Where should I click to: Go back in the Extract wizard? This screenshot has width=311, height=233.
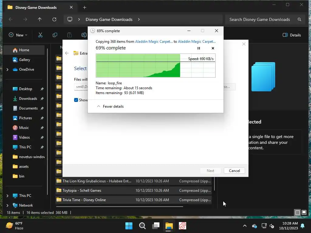click(67, 53)
